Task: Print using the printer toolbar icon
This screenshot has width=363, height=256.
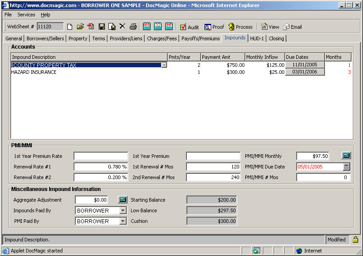Action: (133, 27)
